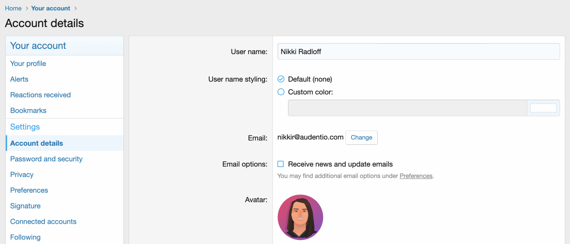Click the User name input field
Image resolution: width=570 pixels, height=244 pixels.
[418, 52]
